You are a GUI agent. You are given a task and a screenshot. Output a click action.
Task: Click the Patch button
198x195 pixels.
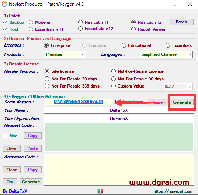(181, 22)
